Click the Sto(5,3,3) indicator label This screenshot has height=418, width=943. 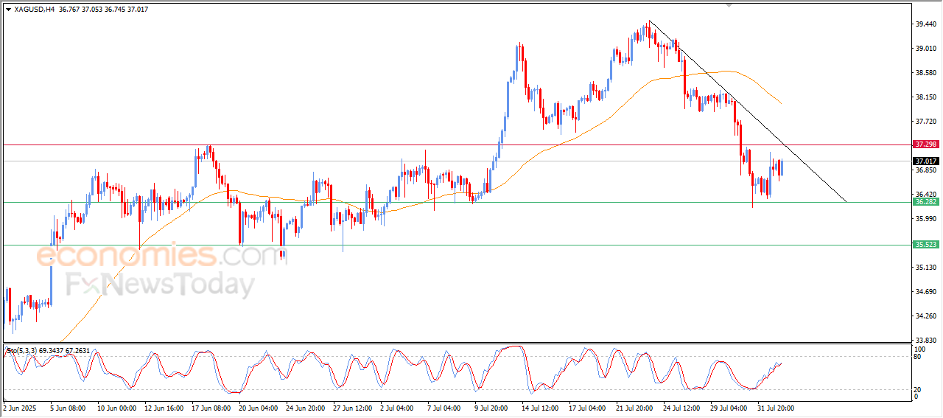(x=48, y=350)
